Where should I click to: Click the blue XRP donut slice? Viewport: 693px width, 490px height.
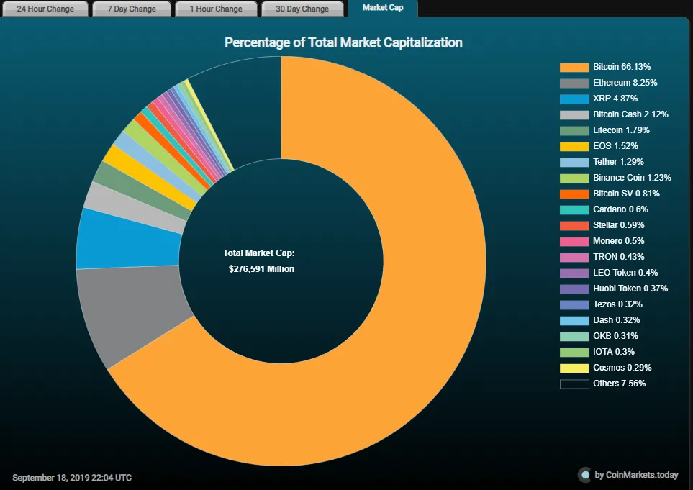[128, 241]
